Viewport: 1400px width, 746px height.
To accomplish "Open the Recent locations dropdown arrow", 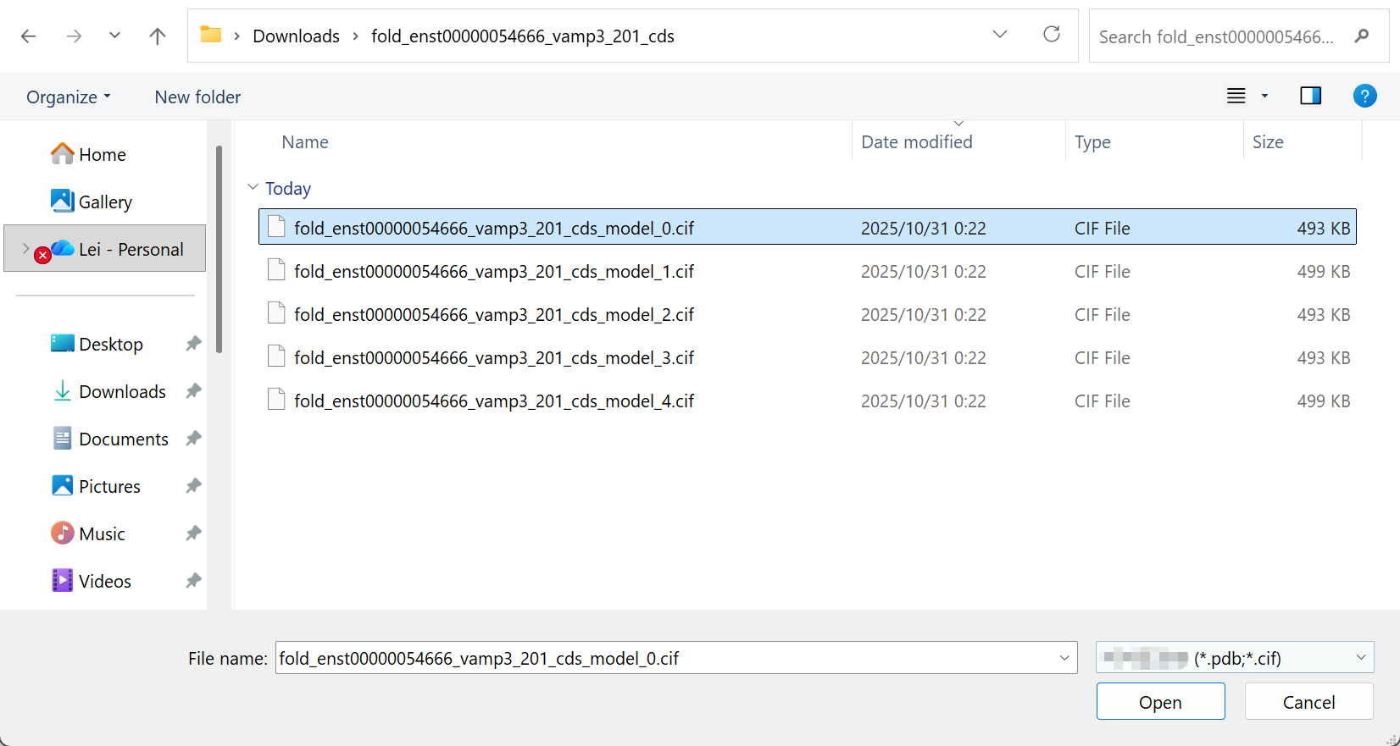I will (114, 36).
